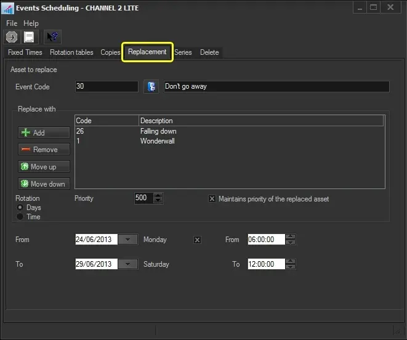Click Move down to reorder the asset

(43, 184)
